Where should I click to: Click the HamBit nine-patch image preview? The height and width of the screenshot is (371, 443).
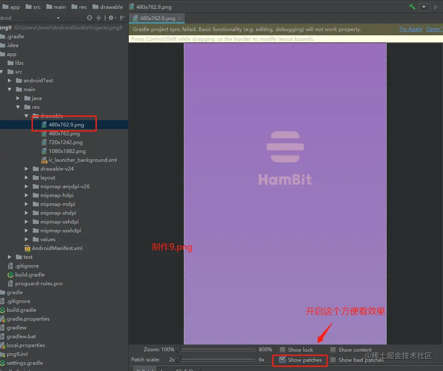pos(285,194)
